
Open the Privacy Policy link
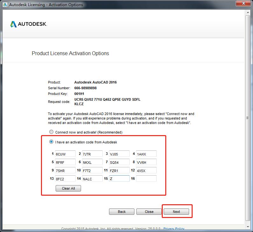pos(174,229)
